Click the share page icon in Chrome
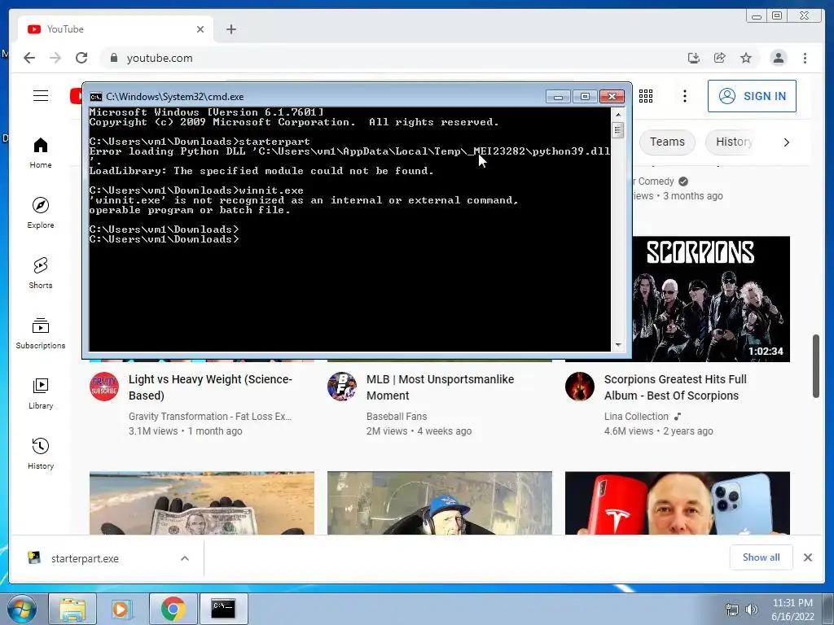 720,58
